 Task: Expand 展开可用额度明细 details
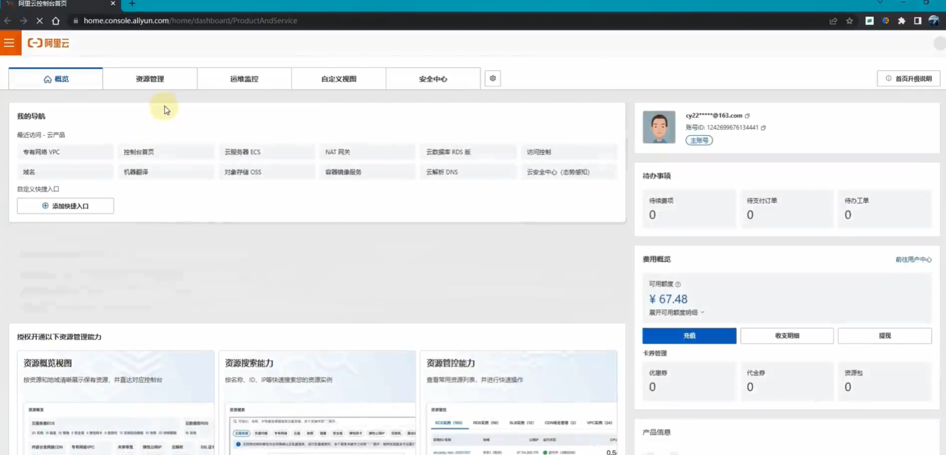[x=676, y=313]
